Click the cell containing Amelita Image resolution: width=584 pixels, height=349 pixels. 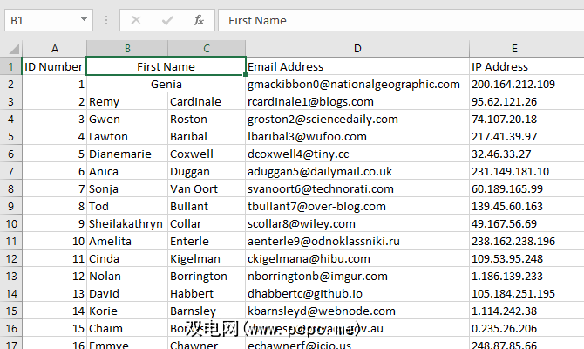pyautogui.click(x=127, y=241)
